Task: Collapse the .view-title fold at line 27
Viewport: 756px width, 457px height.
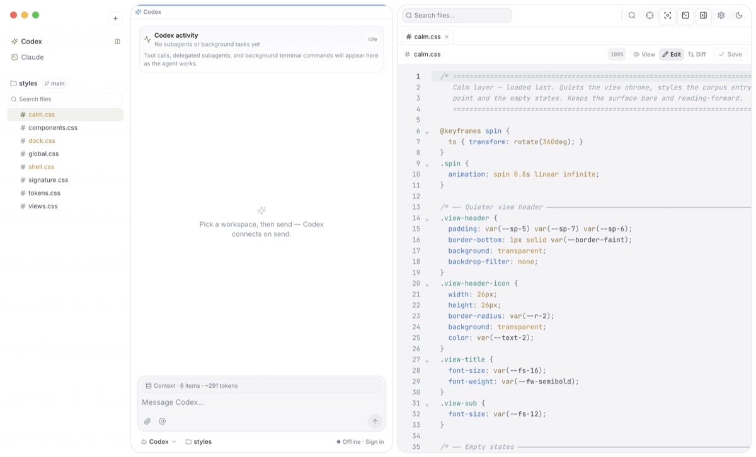Action: (427, 360)
